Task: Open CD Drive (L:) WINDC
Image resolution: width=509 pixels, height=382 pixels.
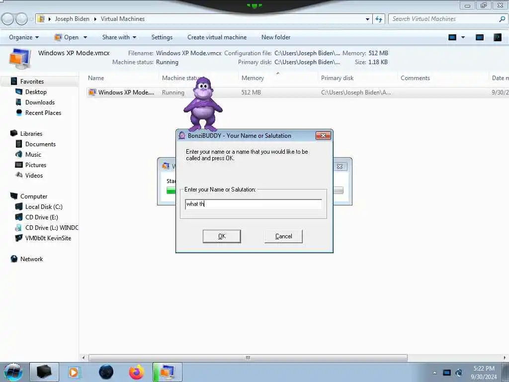Action: (52, 227)
